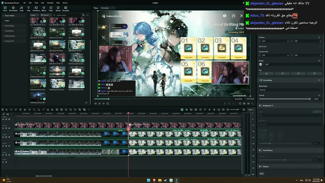Viewport: 325px width, 183px height.
Task: Switch to the Effects tab
Action: pyautogui.click(x=44, y=9)
